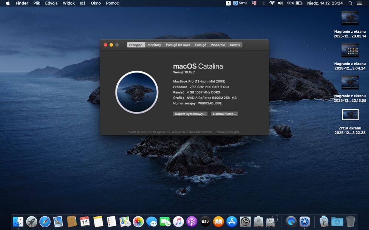Switch to the Serwis tab
The width and height of the screenshot is (369, 230).
235,45
